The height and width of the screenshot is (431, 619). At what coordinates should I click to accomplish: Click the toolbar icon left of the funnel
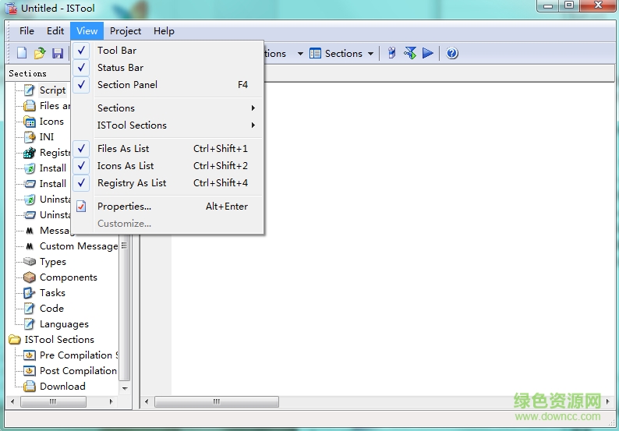pos(391,53)
